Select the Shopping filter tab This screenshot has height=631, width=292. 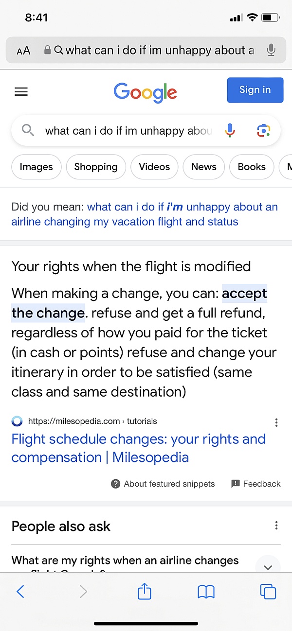click(x=96, y=167)
